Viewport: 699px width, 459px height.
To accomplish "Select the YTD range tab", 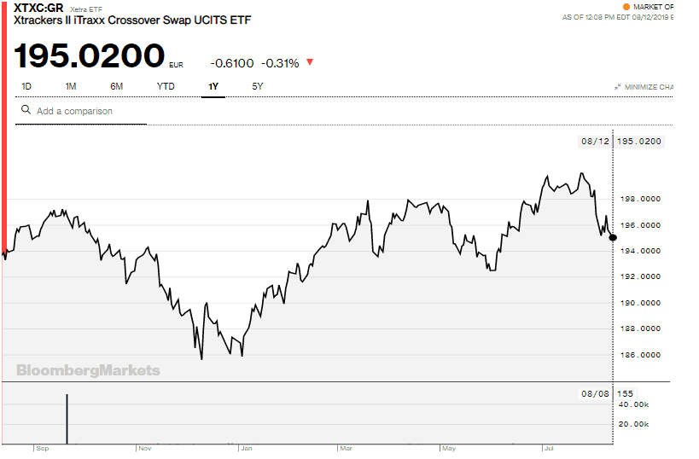I will 166,86.
